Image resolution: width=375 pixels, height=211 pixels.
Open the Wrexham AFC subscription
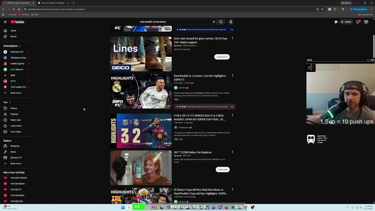point(17,52)
